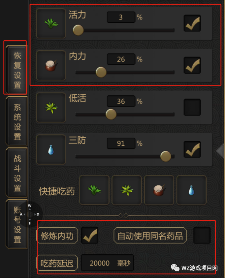
Task: Click the 内力 slider handle
Action: tap(101, 72)
